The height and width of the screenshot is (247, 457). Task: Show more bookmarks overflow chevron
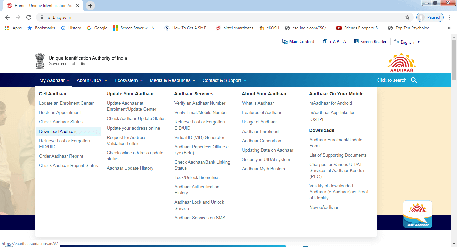click(449, 28)
